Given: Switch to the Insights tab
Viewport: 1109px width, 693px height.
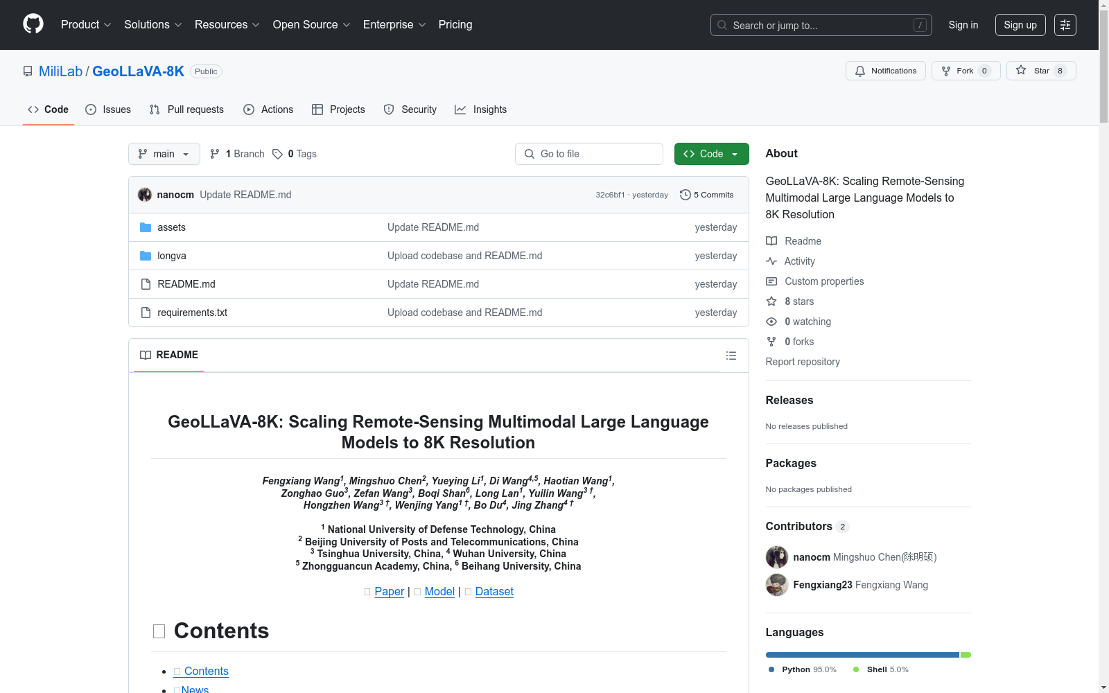Looking at the screenshot, I should click(480, 109).
